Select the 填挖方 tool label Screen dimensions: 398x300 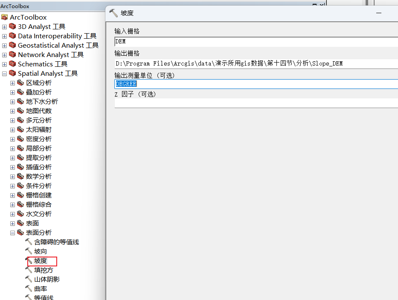44,270
